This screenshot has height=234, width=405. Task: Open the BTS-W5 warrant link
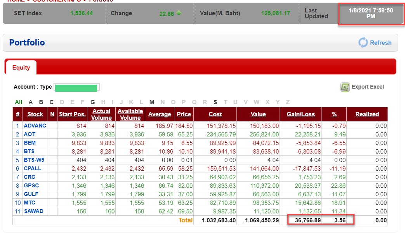(34, 160)
